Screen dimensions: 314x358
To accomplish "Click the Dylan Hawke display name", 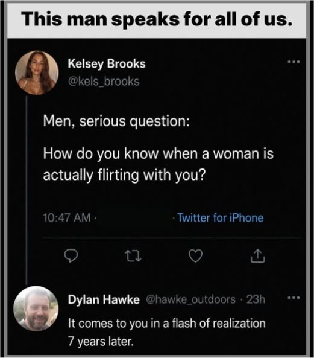I will pos(104,299).
